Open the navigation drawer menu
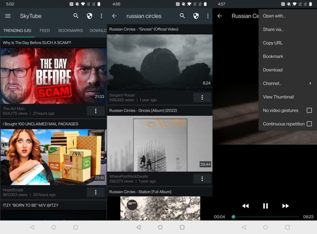The height and width of the screenshot is (234, 317). pyautogui.click(x=8, y=16)
